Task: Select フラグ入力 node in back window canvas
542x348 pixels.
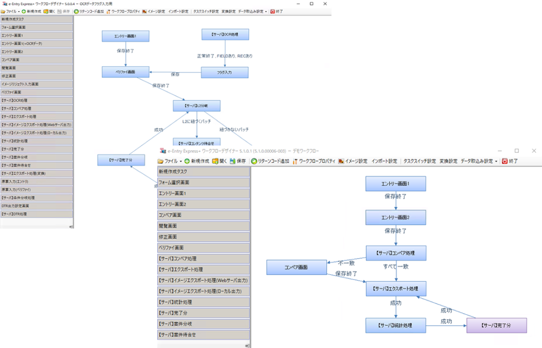Action: click(225, 72)
